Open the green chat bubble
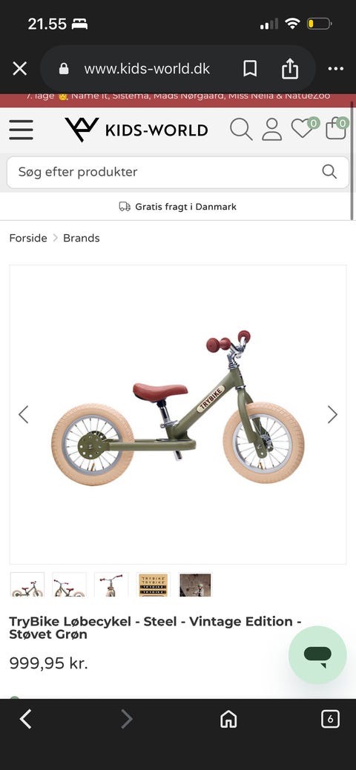 tap(317, 654)
